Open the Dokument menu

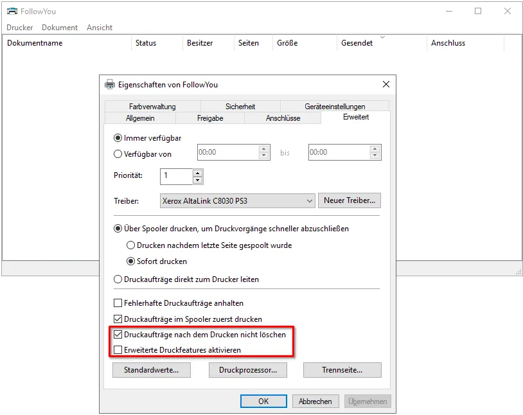coord(60,28)
